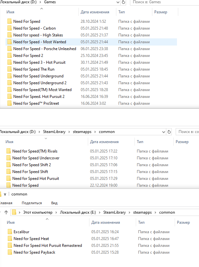Click folder icon in the E: drive address bar
This screenshot has height=267, width=199.
click(x=14, y=212)
